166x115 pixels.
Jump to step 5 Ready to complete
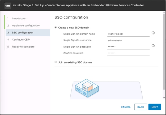pos(23,47)
